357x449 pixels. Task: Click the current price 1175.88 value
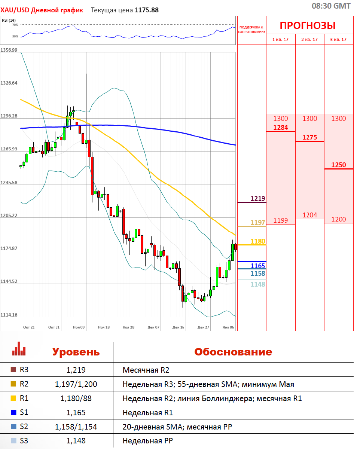click(x=146, y=10)
